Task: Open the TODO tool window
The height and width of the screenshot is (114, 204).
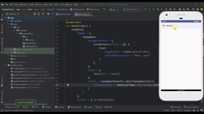Action: [x=35, y=107]
